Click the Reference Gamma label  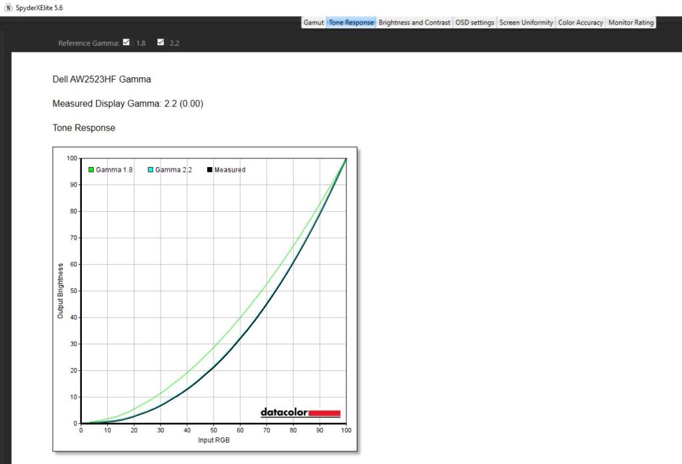[89, 43]
